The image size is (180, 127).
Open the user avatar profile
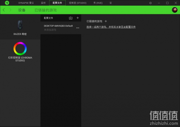(x=175, y=10)
